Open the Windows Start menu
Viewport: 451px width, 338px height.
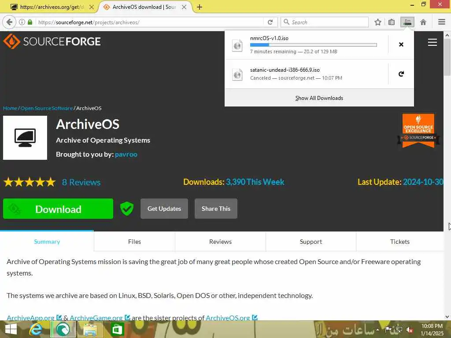pyautogui.click(x=11, y=329)
